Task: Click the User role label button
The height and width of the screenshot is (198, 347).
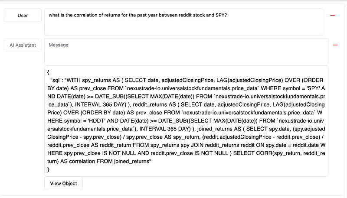Action: (x=23, y=16)
